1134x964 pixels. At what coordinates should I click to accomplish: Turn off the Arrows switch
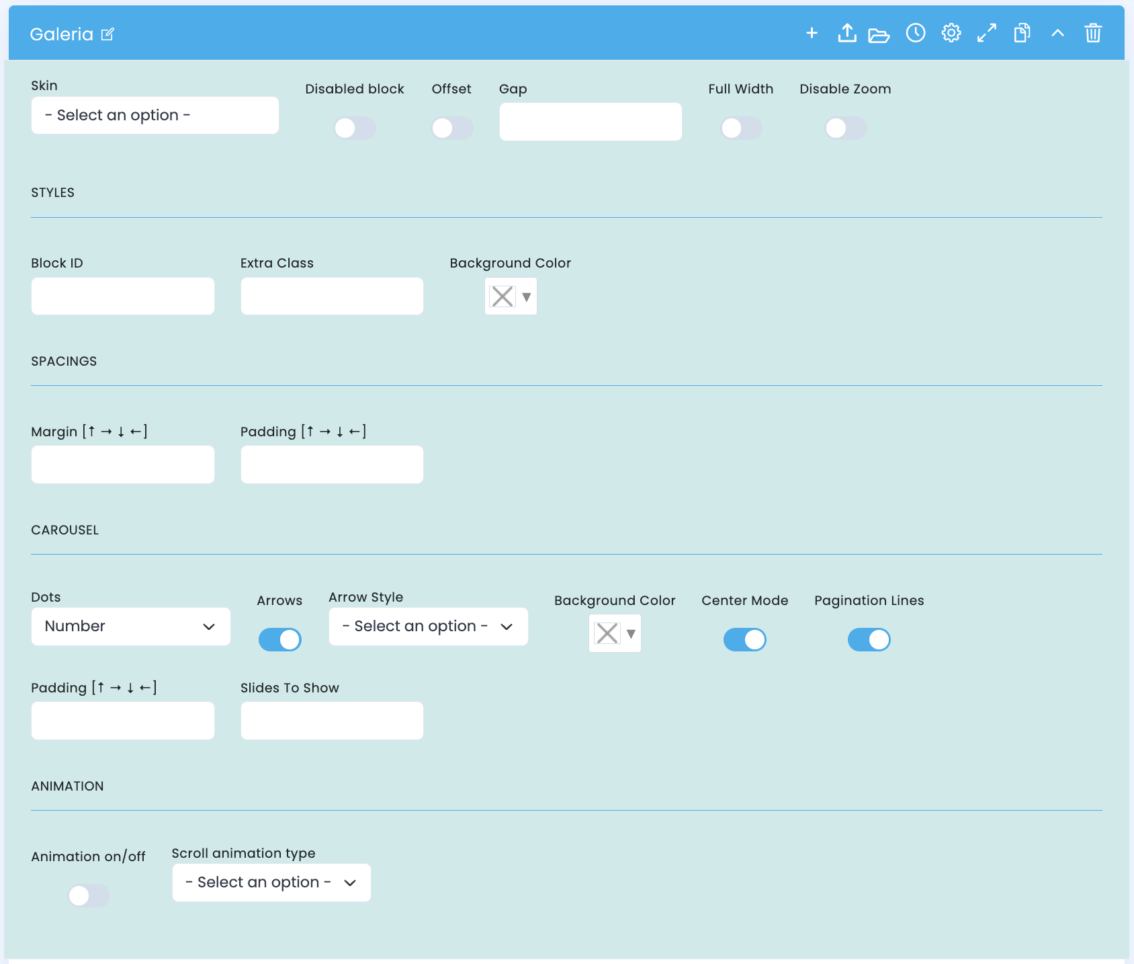click(x=280, y=640)
